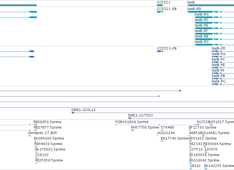Click the NetB-PD protein label

pyautogui.click(x=219, y=49)
